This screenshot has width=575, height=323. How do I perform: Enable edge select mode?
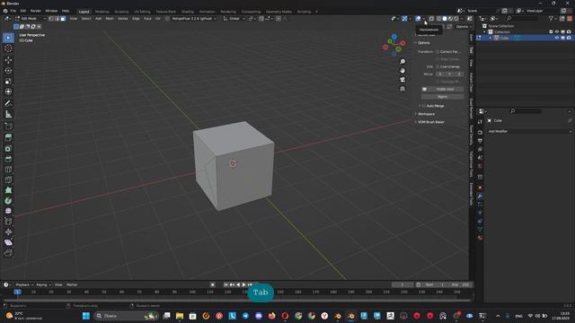pos(57,18)
